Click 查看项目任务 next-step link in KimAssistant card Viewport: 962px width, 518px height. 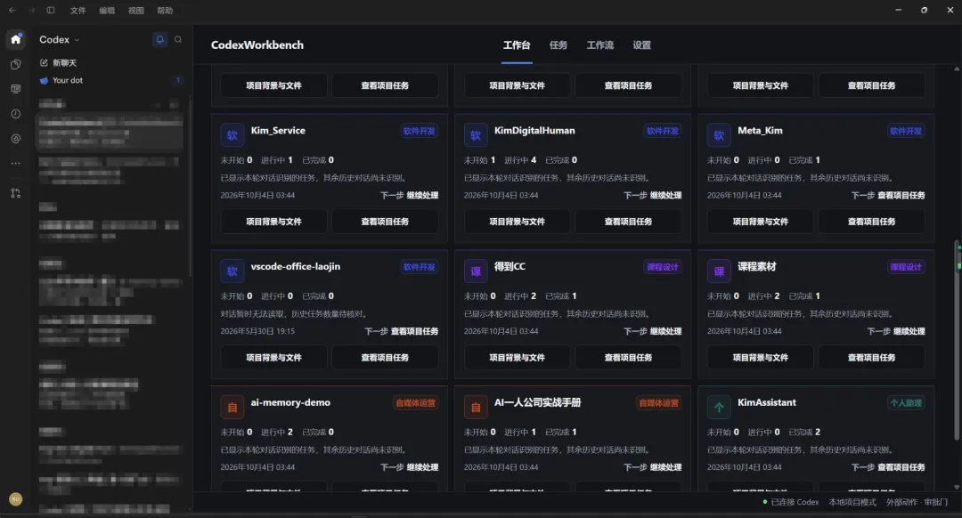pyautogui.click(x=901, y=468)
